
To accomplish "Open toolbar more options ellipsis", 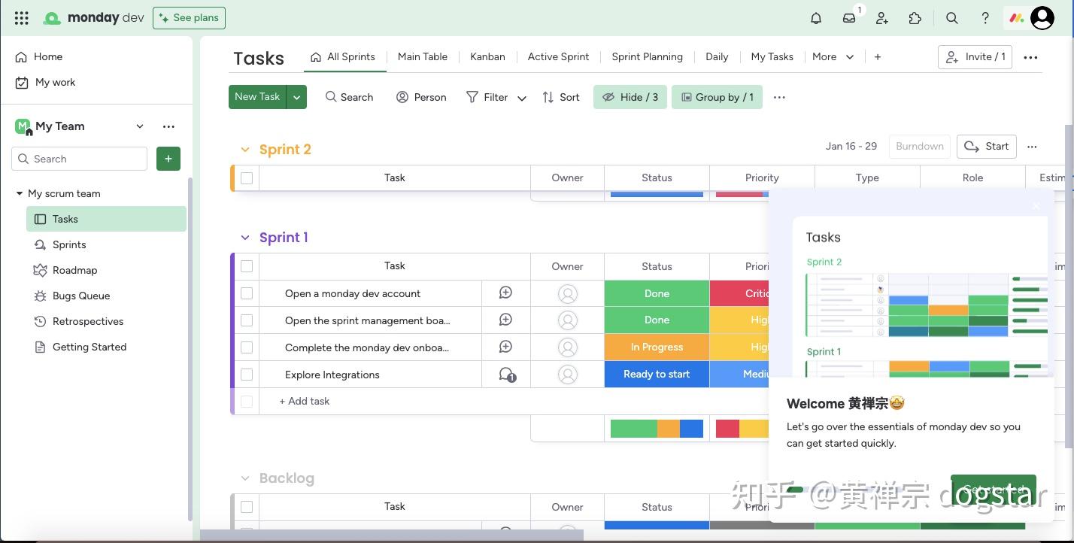I will [779, 97].
